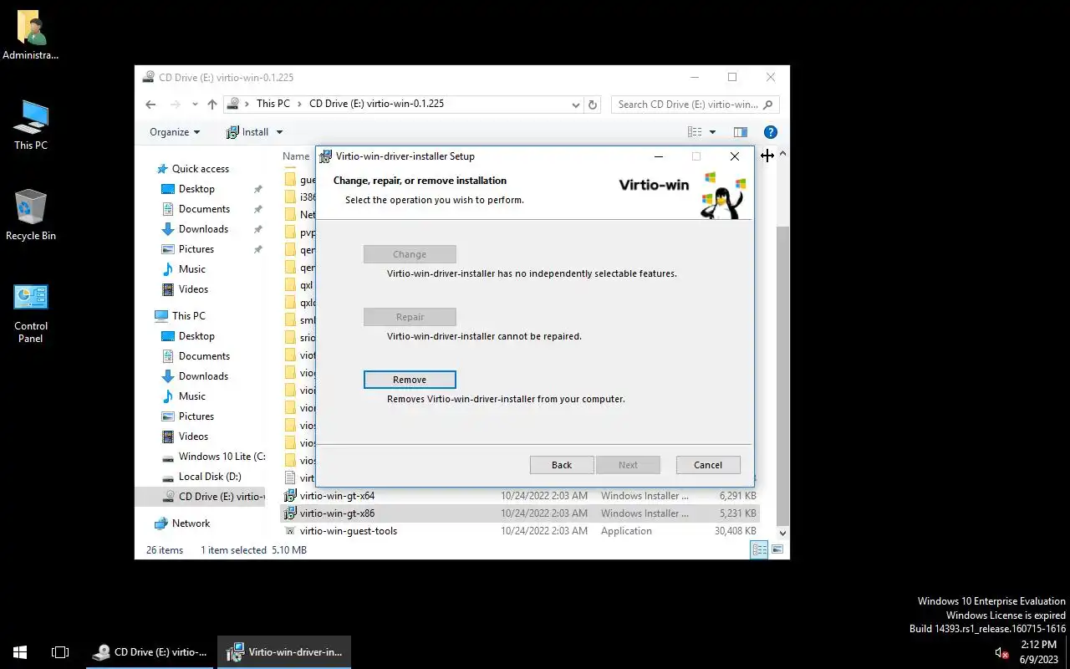This screenshot has width=1070, height=669.
Task: Click CD Drive (E:) breadcrumb segment
Action: pyautogui.click(x=376, y=104)
